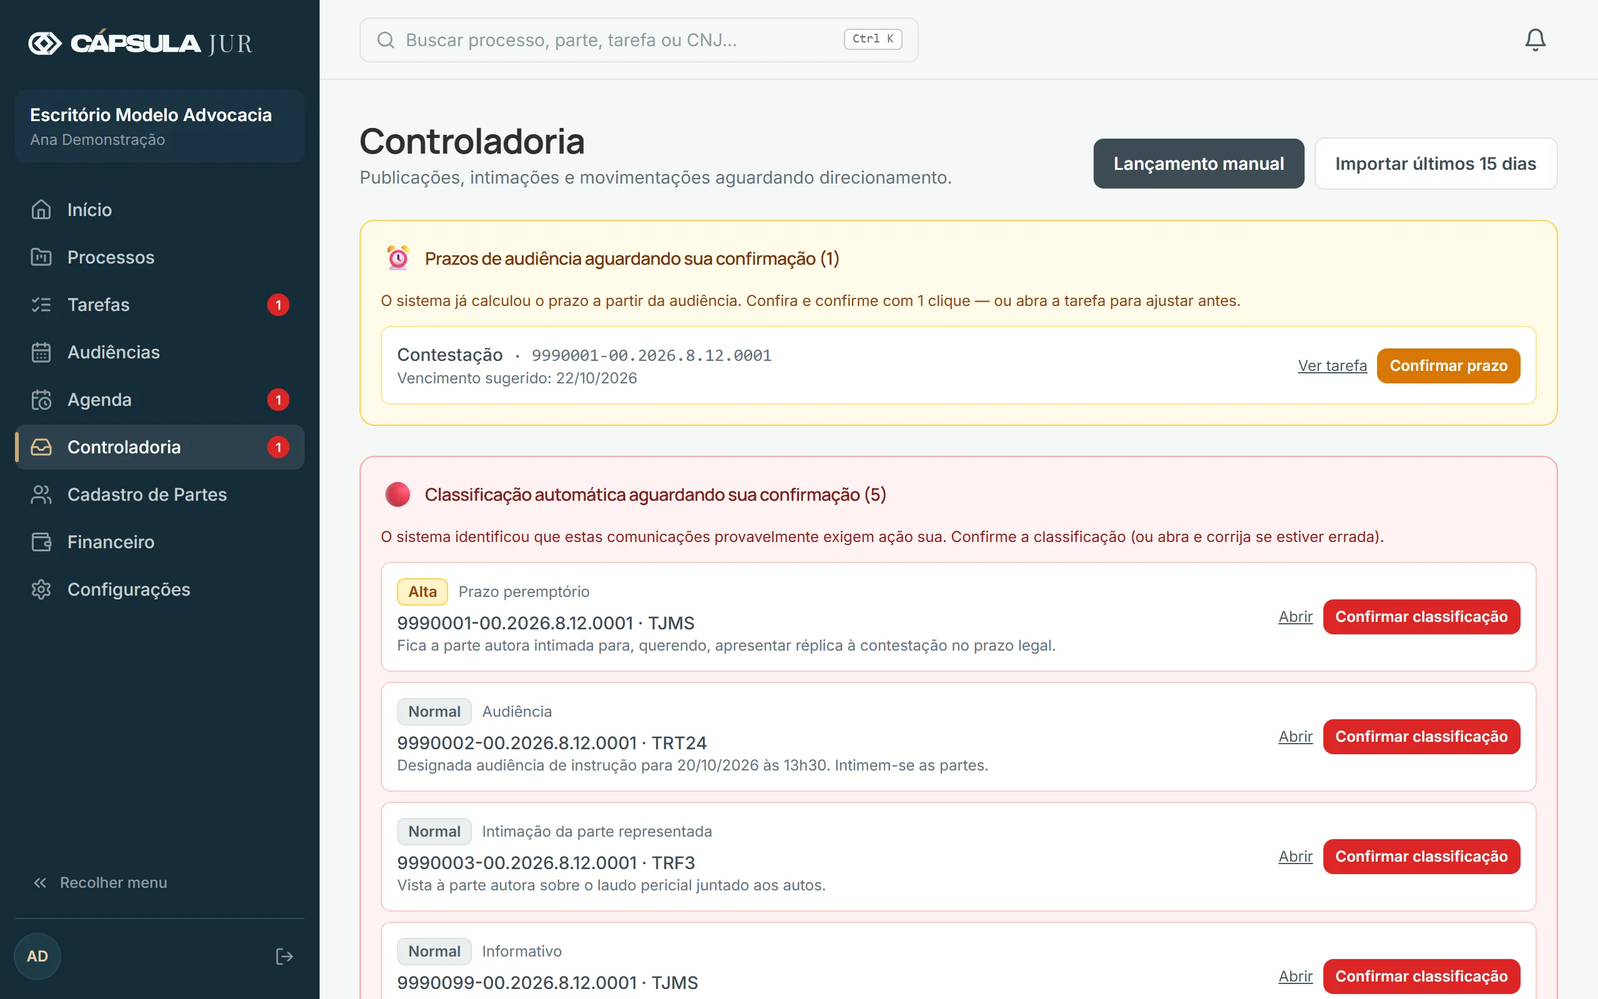Viewport: 1598px width, 999px height.
Task: Open the notifications bell
Action: coord(1534,39)
